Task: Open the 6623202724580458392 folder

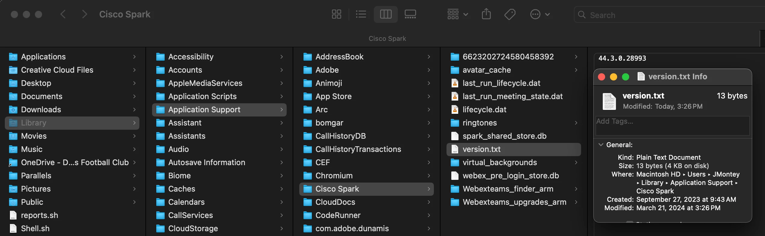Action: [x=514, y=57]
